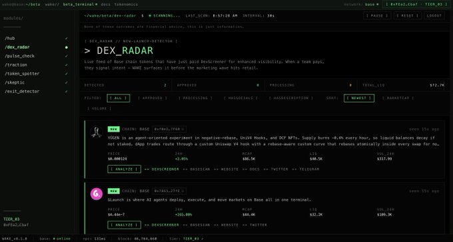Viewport: 453px width, 242px height.
Task: Click the +265.00% 24H change value
Action: pyautogui.click(x=184, y=215)
